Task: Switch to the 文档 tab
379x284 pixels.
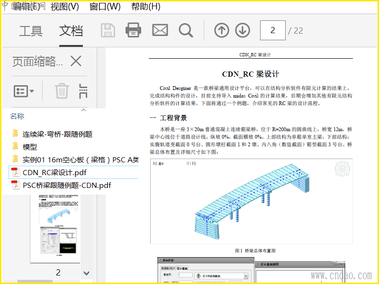Action: [71, 31]
